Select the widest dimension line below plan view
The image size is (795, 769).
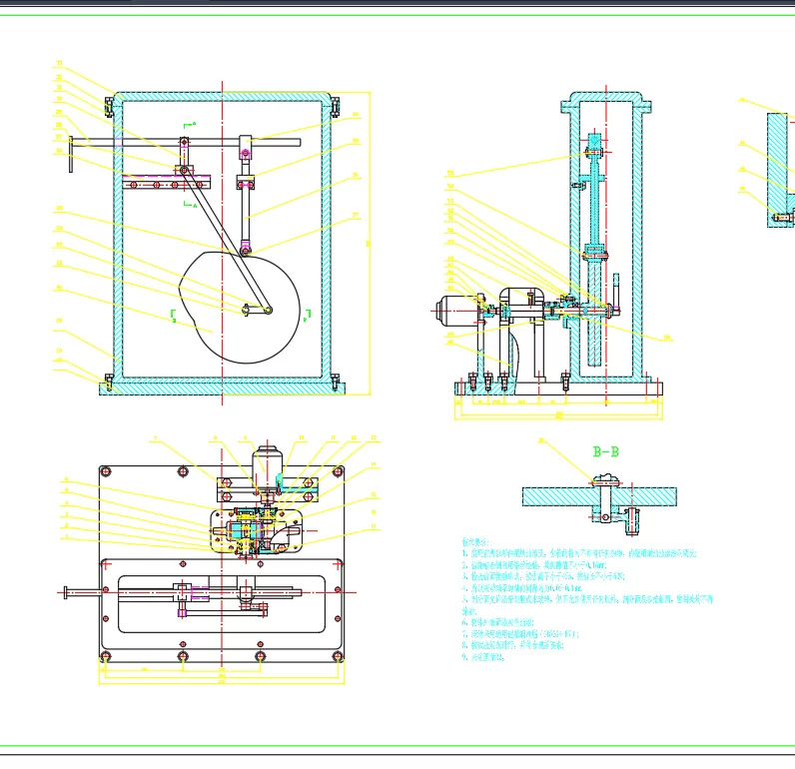click(222, 682)
